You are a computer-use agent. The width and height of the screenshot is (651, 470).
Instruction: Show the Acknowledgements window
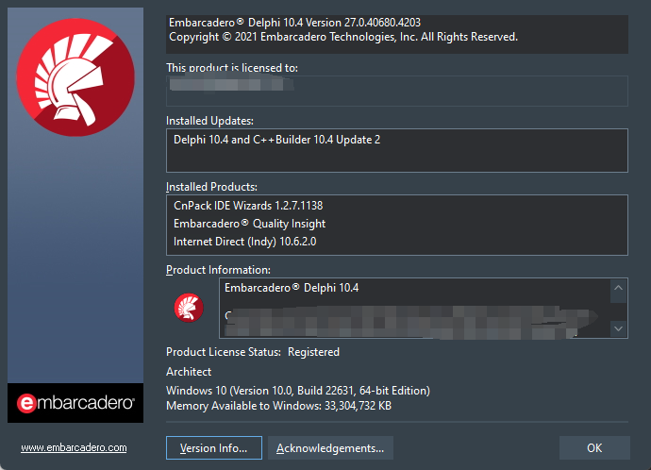[330, 448]
